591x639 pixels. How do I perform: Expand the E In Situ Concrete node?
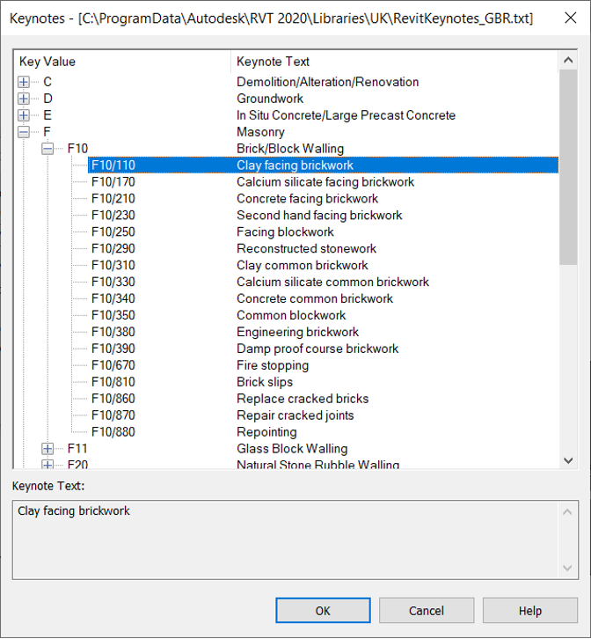(24, 115)
